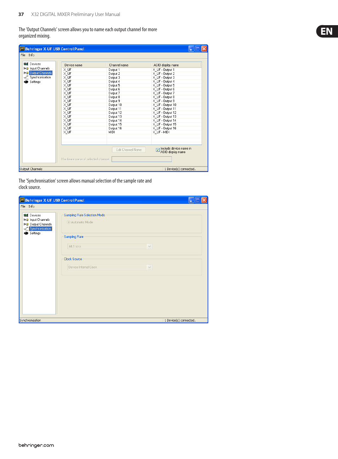
Task: Select the Output 1 channel name cell
Action: point(114,70)
